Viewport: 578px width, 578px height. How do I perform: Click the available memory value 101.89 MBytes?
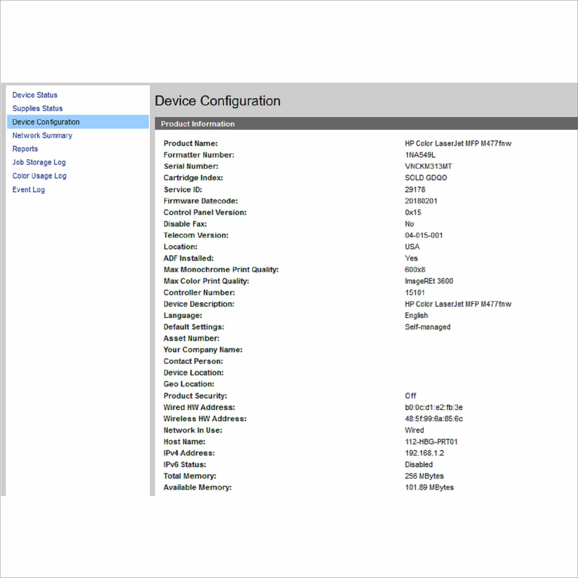(429, 487)
